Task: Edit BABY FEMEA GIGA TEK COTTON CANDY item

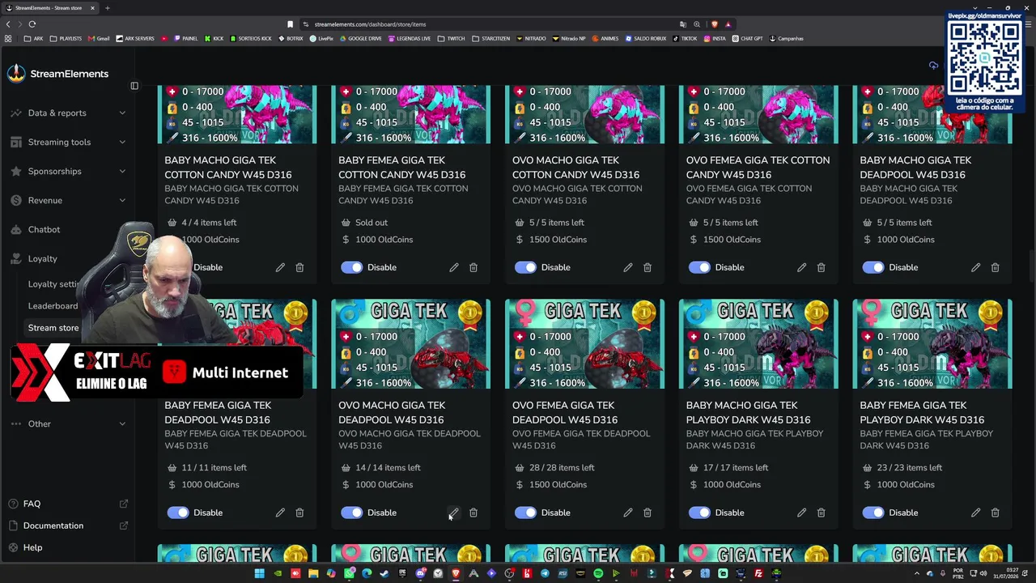Action: tap(454, 267)
